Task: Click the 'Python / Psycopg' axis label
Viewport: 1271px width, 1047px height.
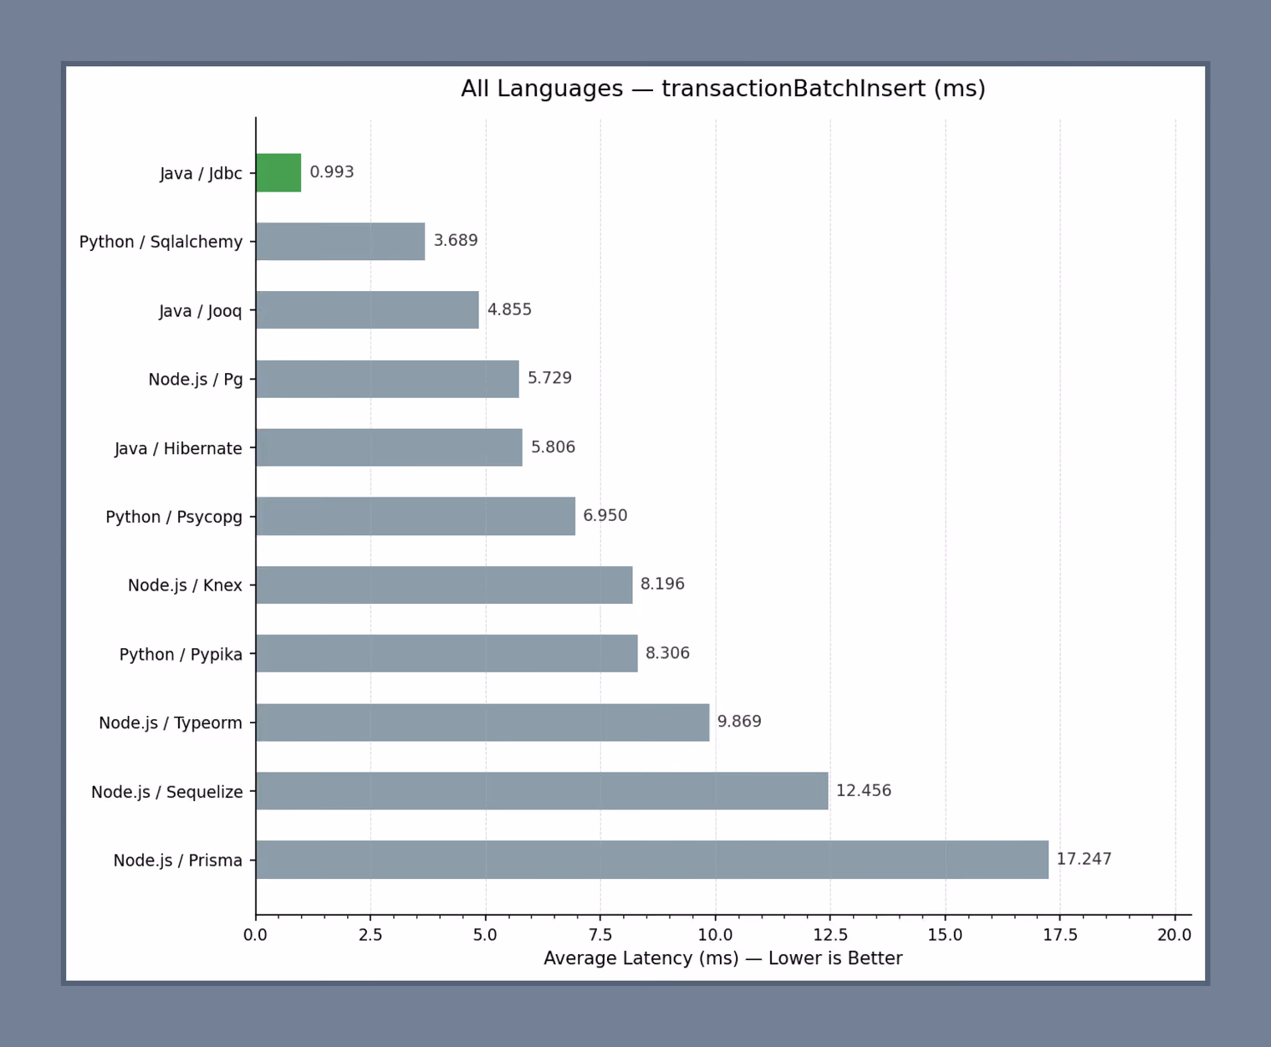Action: 174,517
